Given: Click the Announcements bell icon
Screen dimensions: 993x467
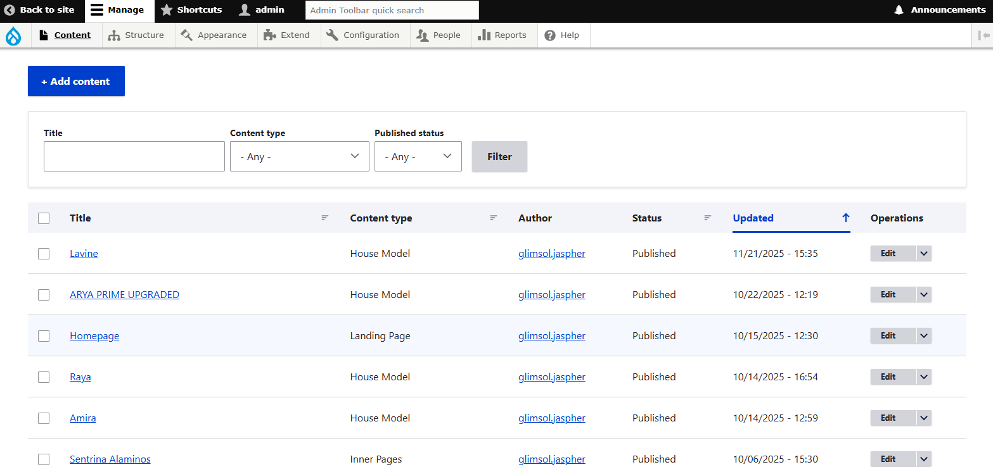Looking at the screenshot, I should click(x=899, y=10).
